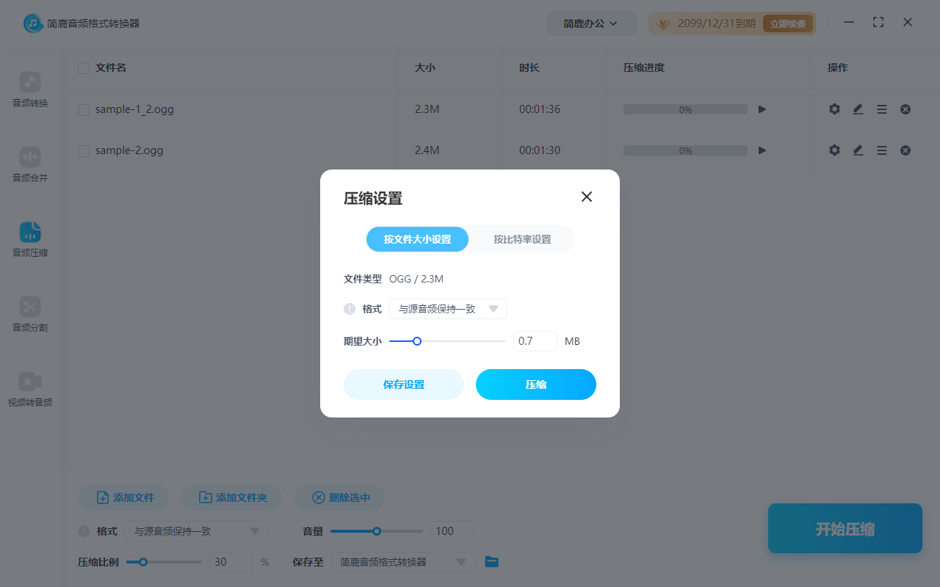This screenshot has width=940, height=587.
Task: Remove sample-2.ogg using its X icon
Action: pyautogui.click(x=905, y=150)
